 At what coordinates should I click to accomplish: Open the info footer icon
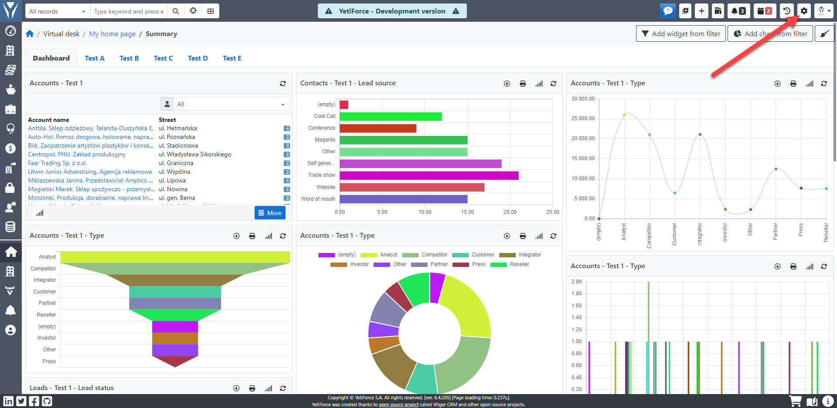click(x=827, y=401)
